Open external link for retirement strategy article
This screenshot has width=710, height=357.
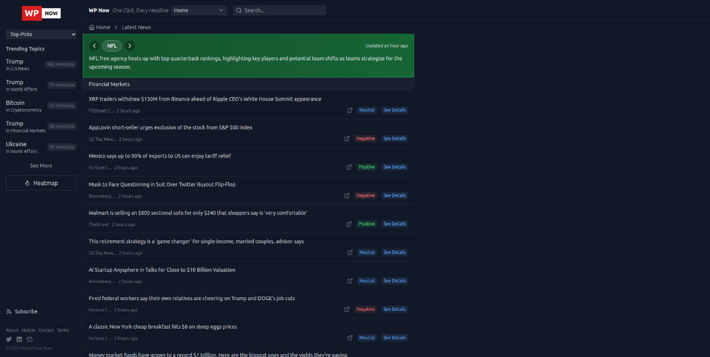point(350,252)
